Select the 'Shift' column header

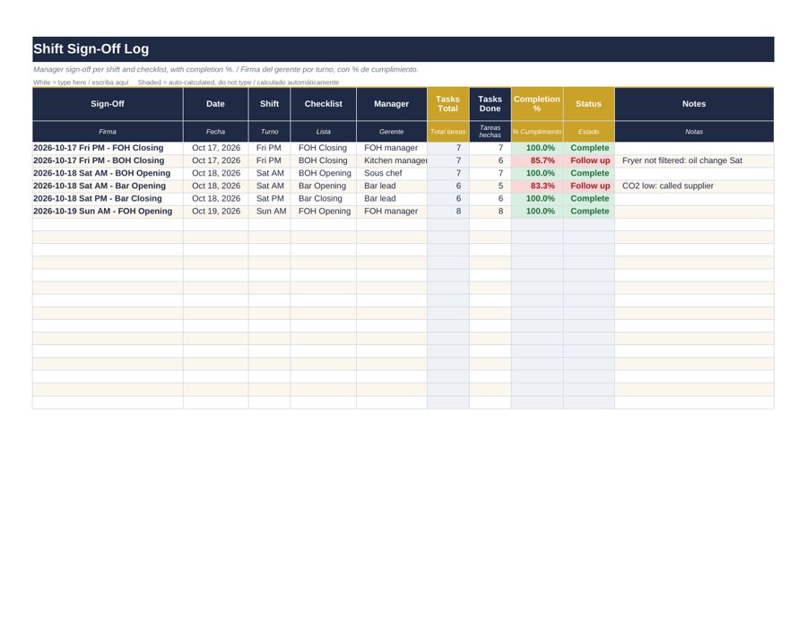pyautogui.click(x=269, y=104)
